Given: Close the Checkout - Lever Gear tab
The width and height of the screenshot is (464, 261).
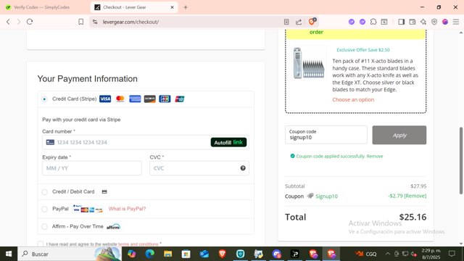Looking at the screenshot, I should [173, 7].
